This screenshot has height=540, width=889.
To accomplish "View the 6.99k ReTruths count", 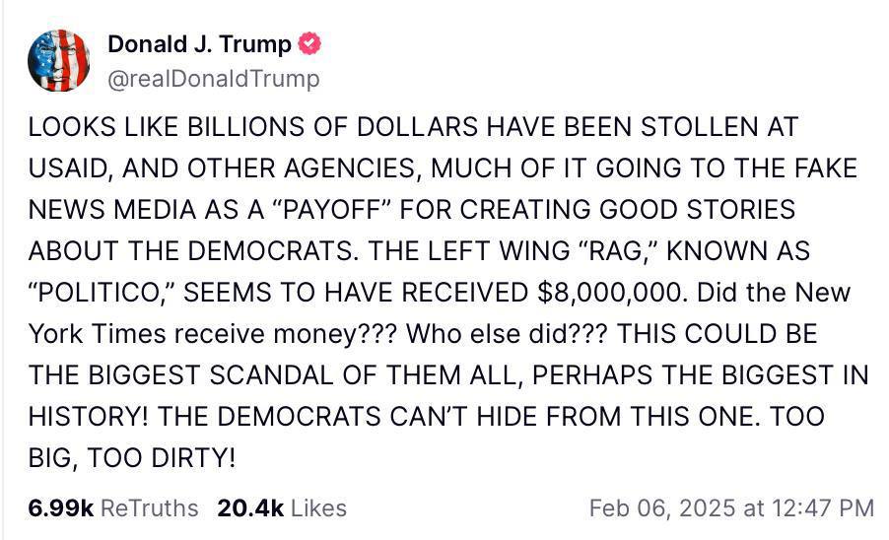I will 60,508.
